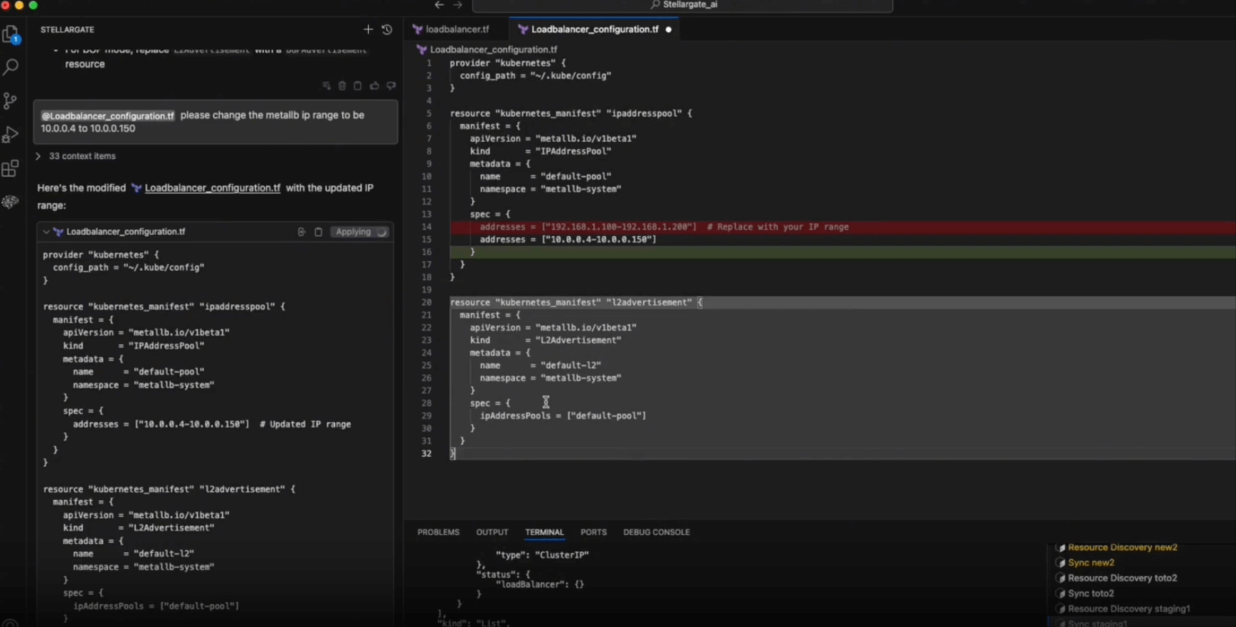Collapse the Loadbalancer_configuration.tf code block
Image resolution: width=1236 pixels, height=627 pixels.
coord(46,232)
